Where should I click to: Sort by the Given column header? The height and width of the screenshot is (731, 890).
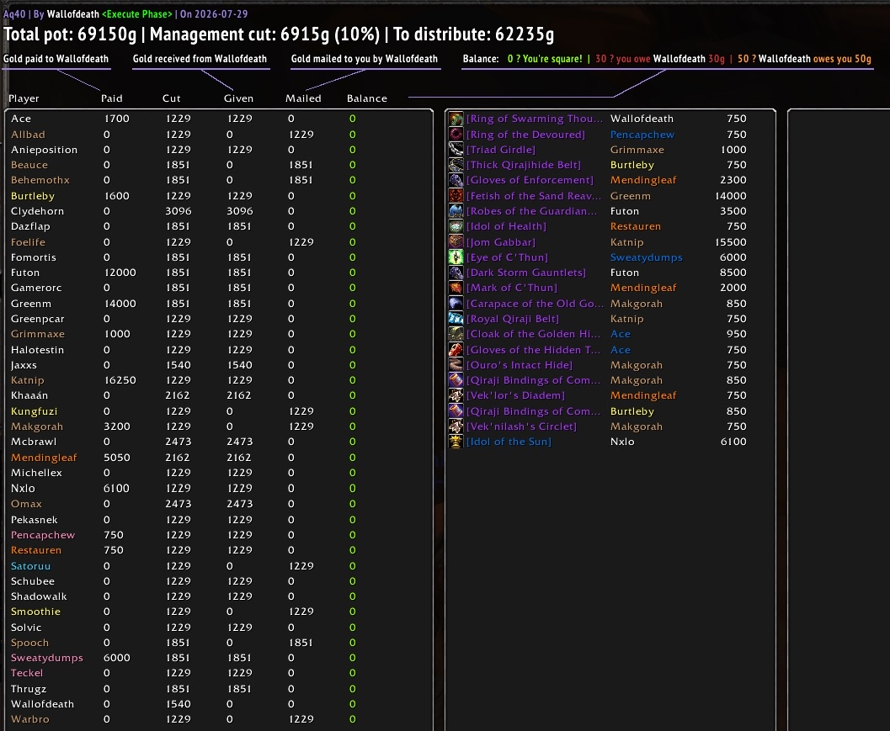tap(238, 98)
